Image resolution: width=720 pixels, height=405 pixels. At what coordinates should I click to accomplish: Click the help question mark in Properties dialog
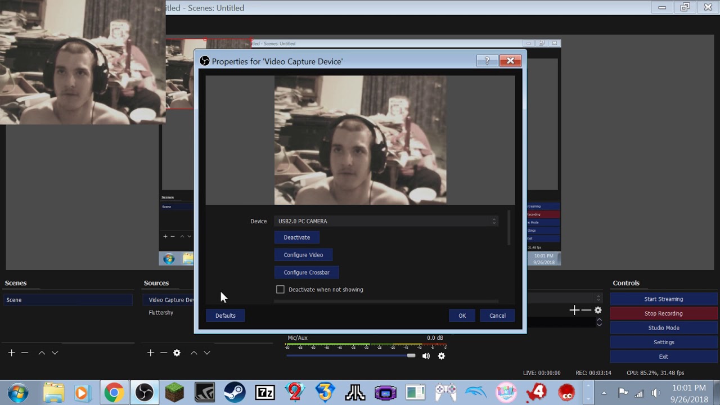(x=487, y=61)
